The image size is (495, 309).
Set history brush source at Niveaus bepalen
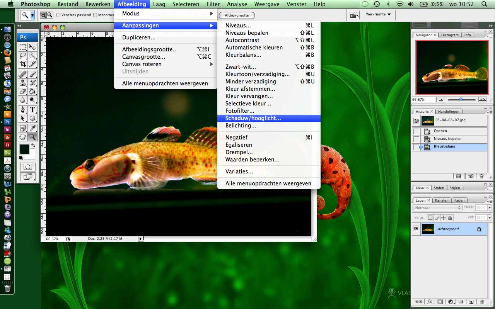(x=416, y=139)
